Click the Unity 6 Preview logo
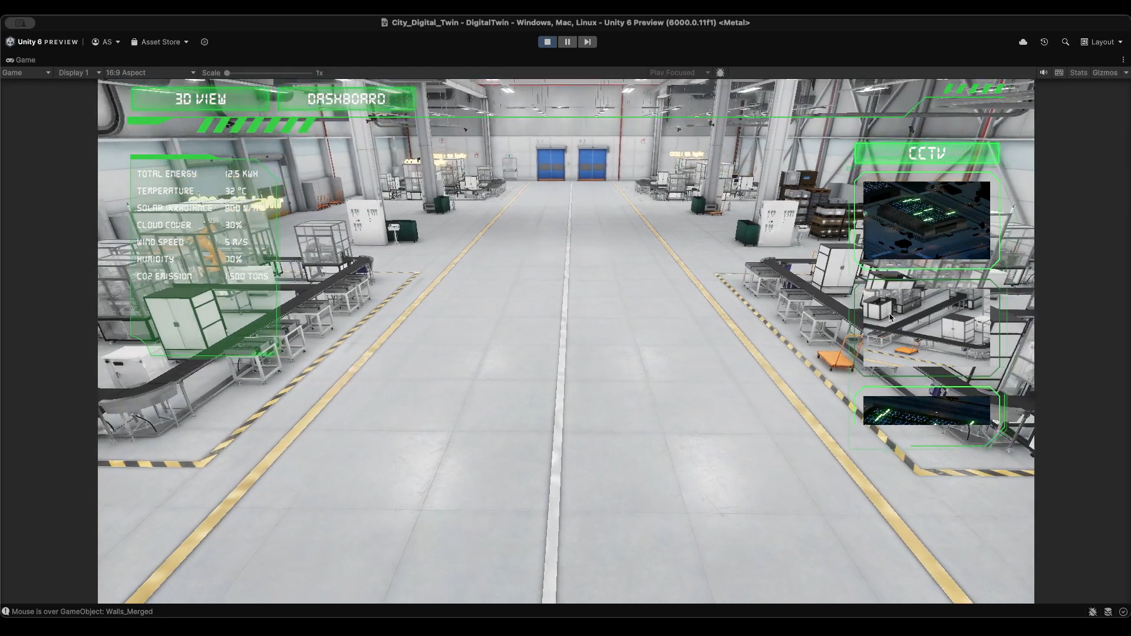Screen dimensions: 1131x636 (42, 42)
